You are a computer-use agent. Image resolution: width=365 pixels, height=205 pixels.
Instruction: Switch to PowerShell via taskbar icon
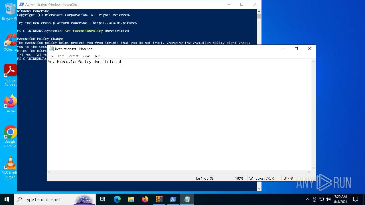click(x=173, y=199)
